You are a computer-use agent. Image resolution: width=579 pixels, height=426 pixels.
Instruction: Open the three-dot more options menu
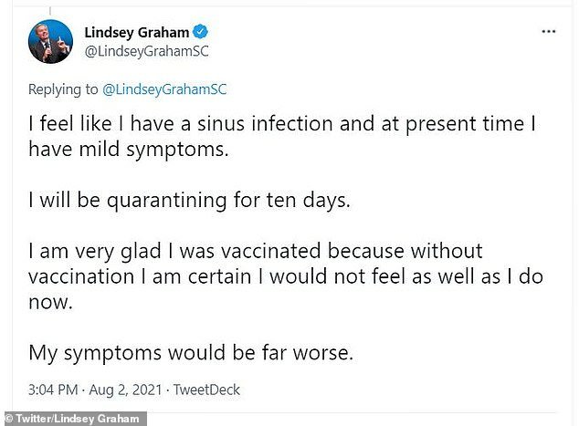tap(548, 31)
